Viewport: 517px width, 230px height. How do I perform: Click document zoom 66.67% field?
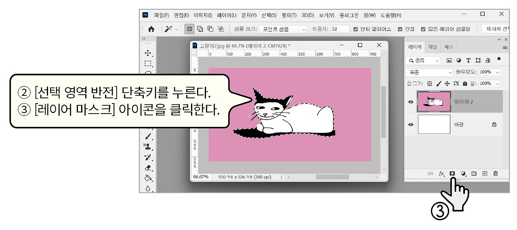coord(200,177)
